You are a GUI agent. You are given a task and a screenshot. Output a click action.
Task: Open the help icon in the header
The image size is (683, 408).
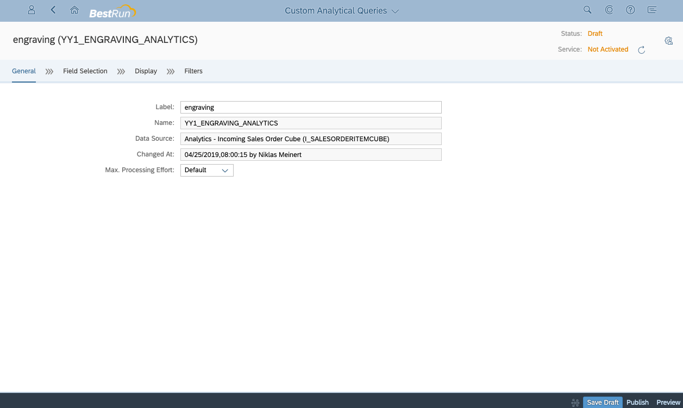[630, 10]
